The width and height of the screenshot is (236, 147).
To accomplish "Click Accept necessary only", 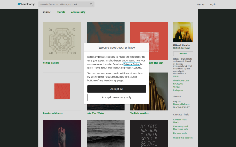I will coord(117,98).
